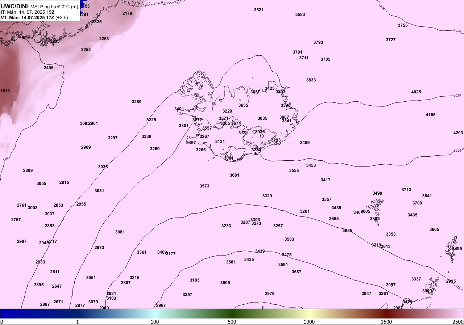
Task: Click the 3337 height value
Action: pyautogui.click(x=416, y=279)
